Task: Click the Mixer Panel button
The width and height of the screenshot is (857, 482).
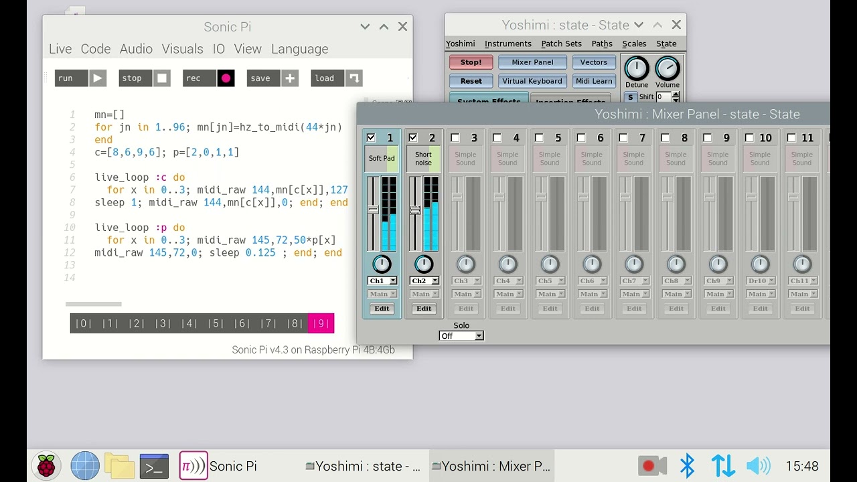Action: (532, 62)
